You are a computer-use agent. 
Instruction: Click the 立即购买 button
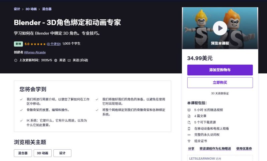click(220, 83)
